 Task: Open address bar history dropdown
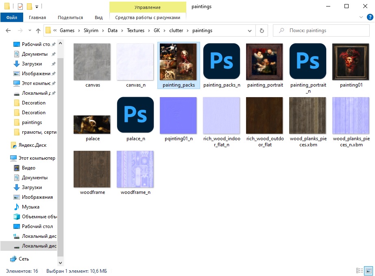pos(250,30)
